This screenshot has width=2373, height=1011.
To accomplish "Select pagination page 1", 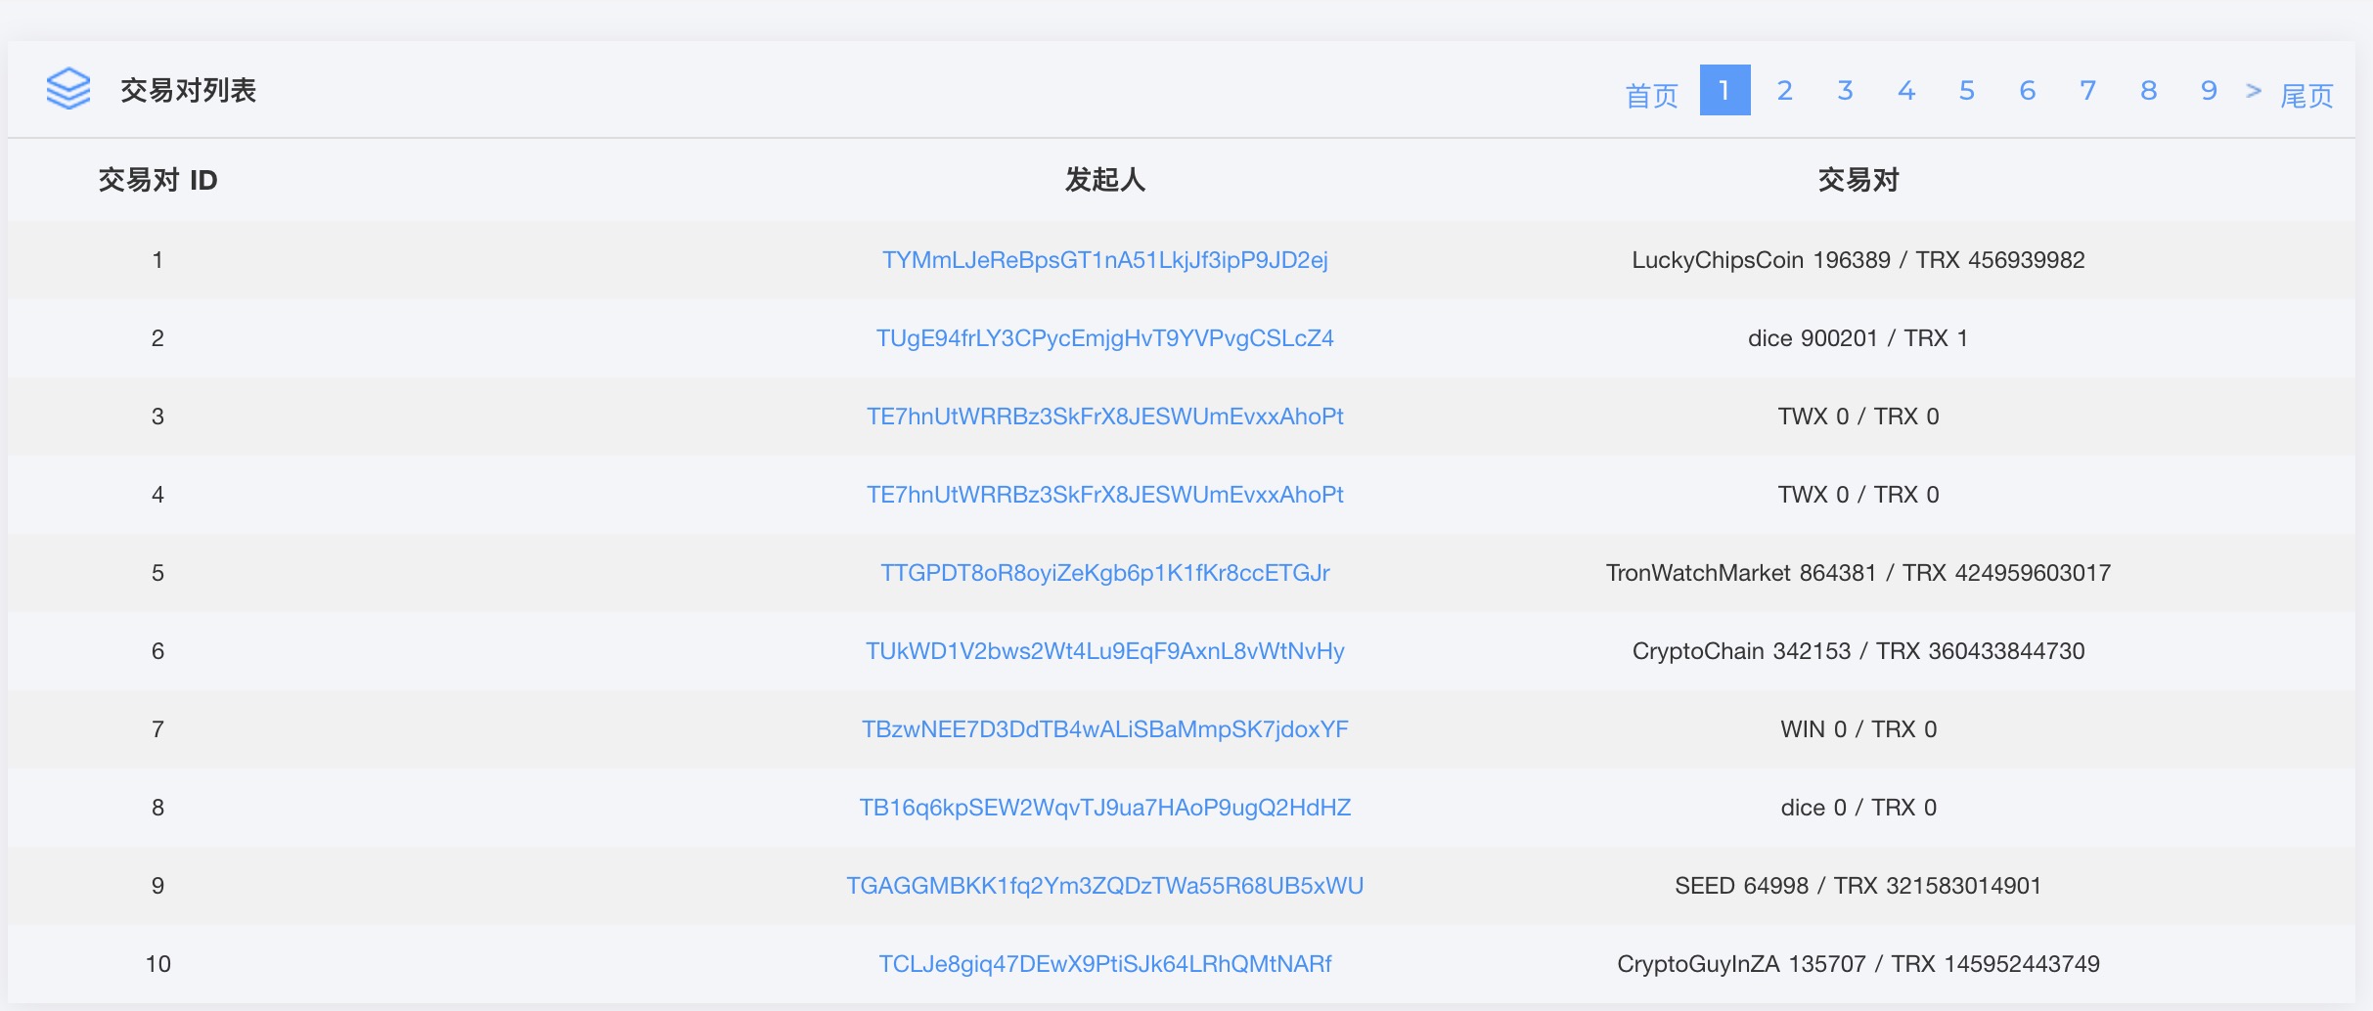I will point(1724,90).
